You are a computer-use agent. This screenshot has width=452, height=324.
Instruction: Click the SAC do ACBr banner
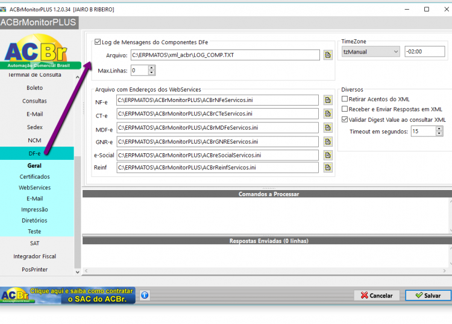tap(67, 295)
